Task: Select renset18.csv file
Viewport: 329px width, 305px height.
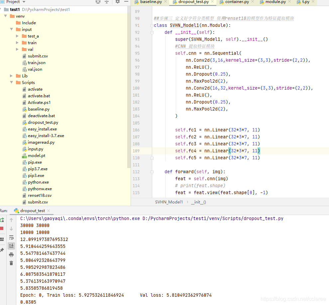Action: [x=40, y=195]
